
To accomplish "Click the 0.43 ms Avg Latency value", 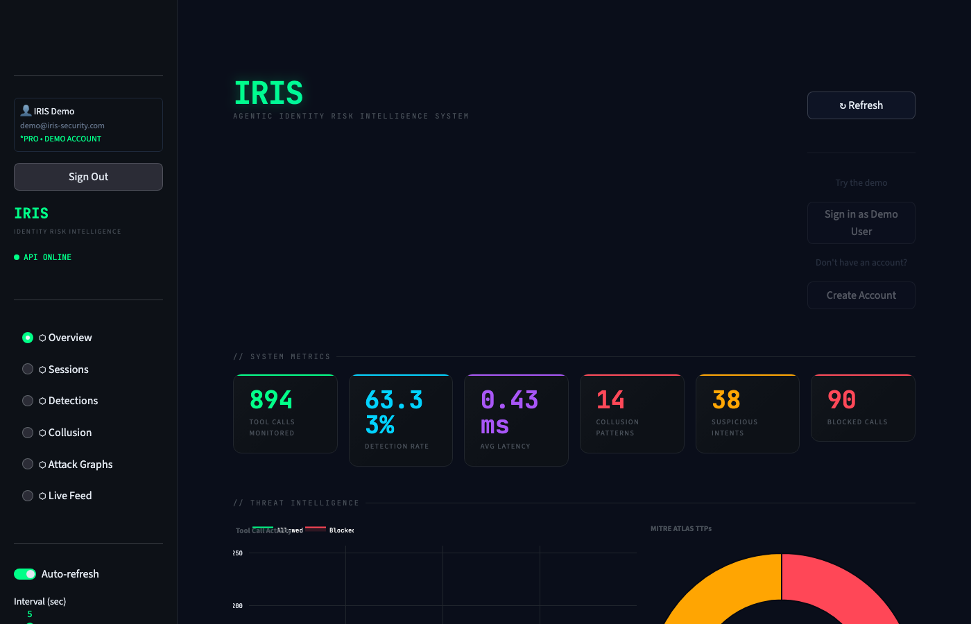I will click(509, 413).
